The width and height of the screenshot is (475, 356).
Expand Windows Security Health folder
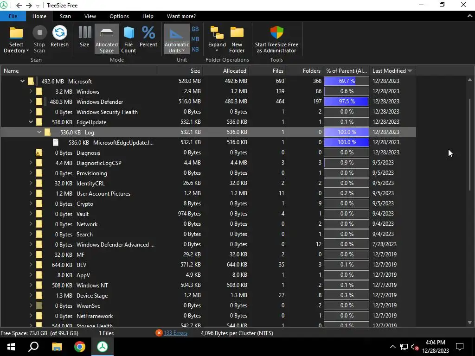31,112
